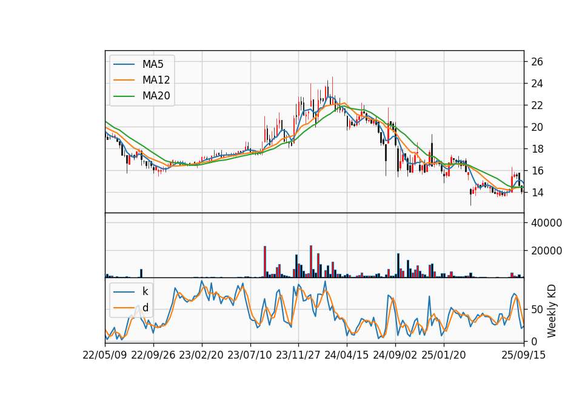Image resolution: width=582 pixels, height=418 pixels.
Task: Click the price axis value 24
Action: [x=537, y=84]
